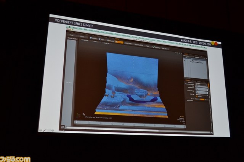
Task: Click the video progress bar
Action: coord(137,130)
